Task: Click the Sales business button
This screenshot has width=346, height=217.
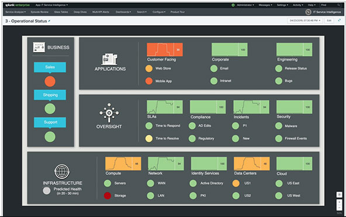Action: click(50, 67)
